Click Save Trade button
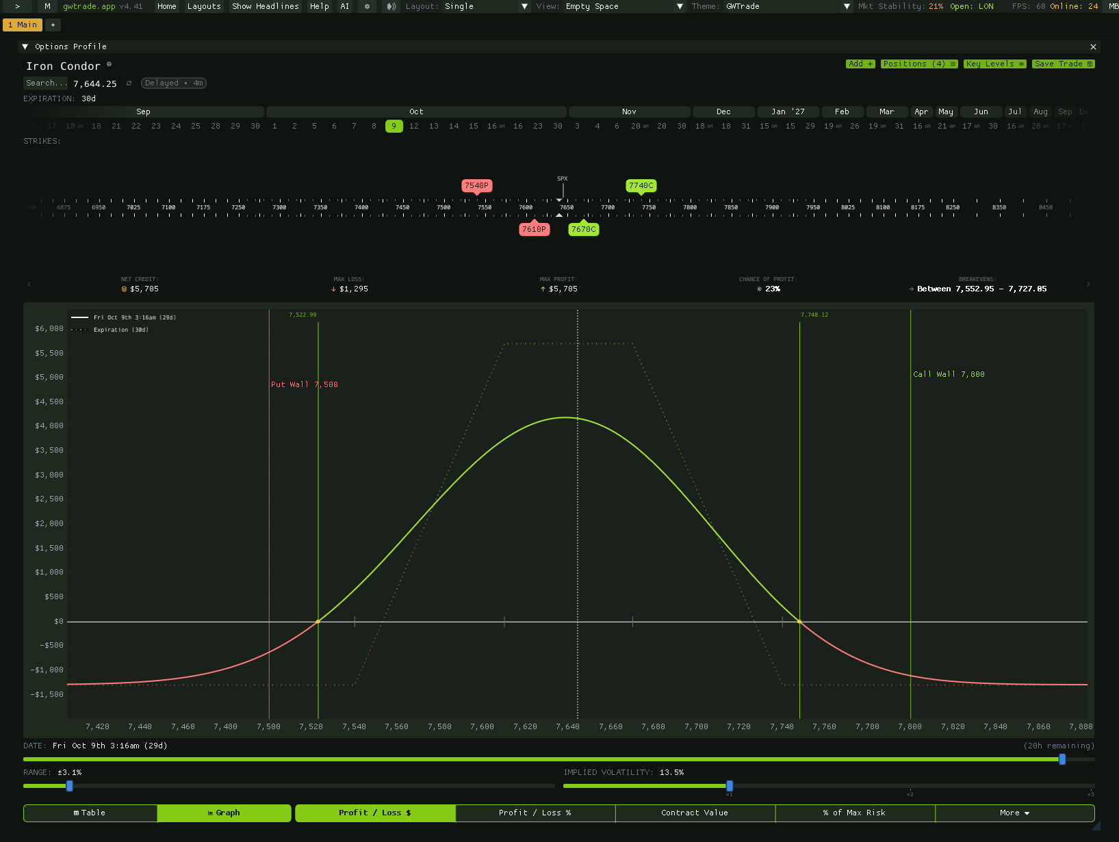The image size is (1119, 842). pyautogui.click(x=1064, y=64)
